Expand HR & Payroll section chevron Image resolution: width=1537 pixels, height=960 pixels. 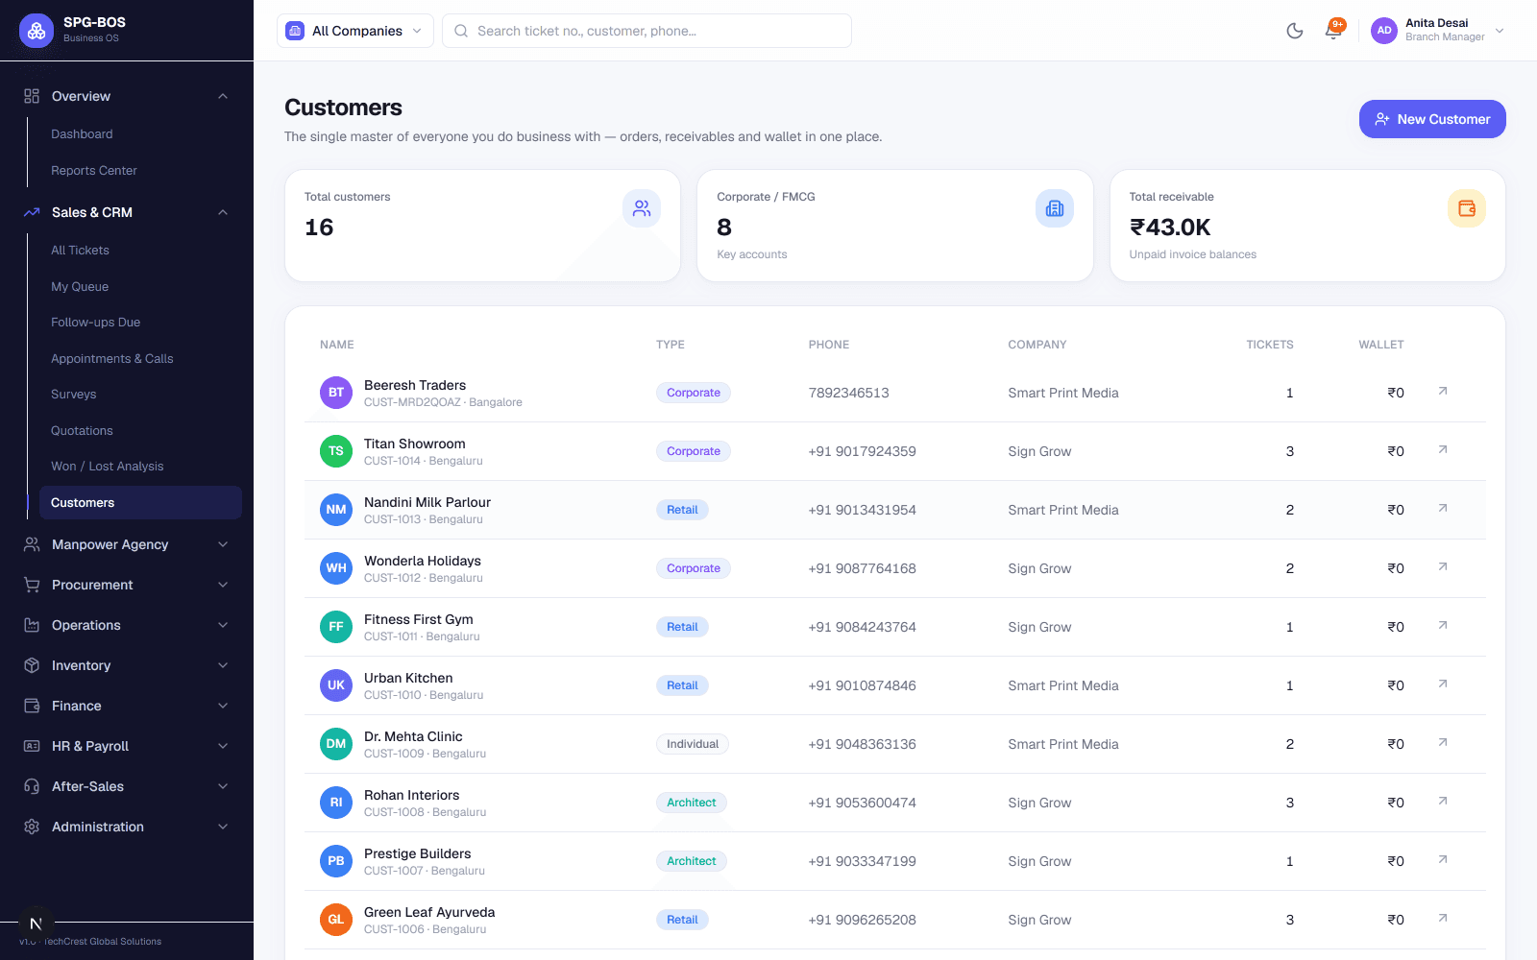pos(223,746)
